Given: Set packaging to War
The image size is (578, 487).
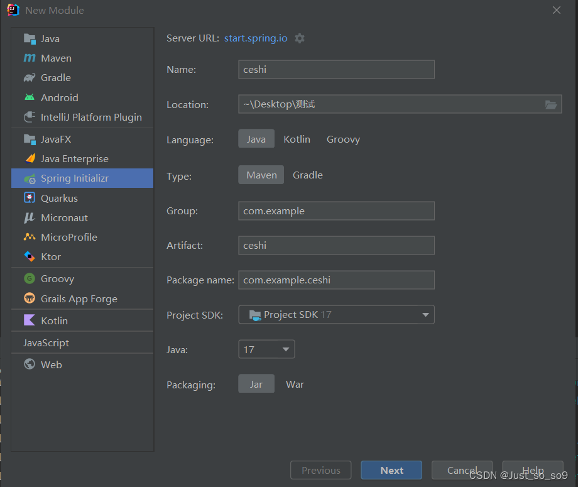Looking at the screenshot, I should [295, 384].
